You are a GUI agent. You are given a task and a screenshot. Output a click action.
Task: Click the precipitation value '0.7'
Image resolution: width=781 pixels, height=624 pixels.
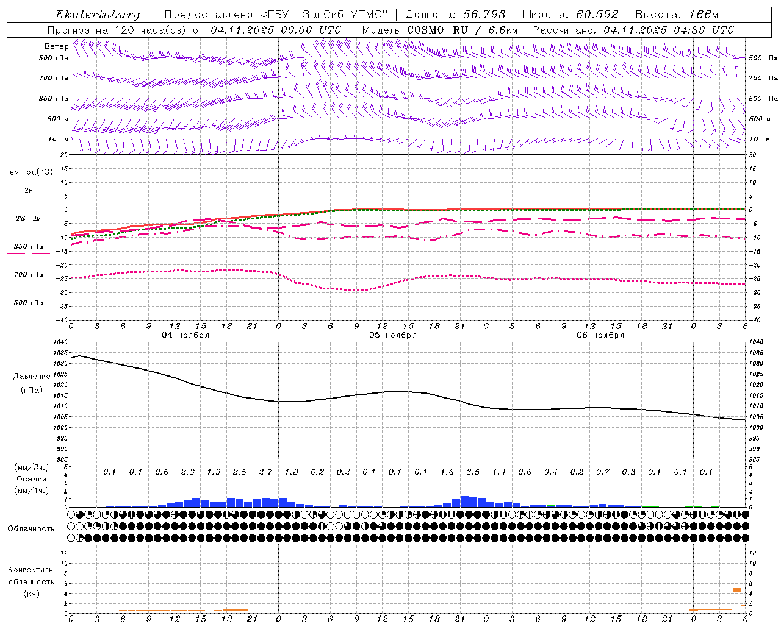[x=603, y=472]
